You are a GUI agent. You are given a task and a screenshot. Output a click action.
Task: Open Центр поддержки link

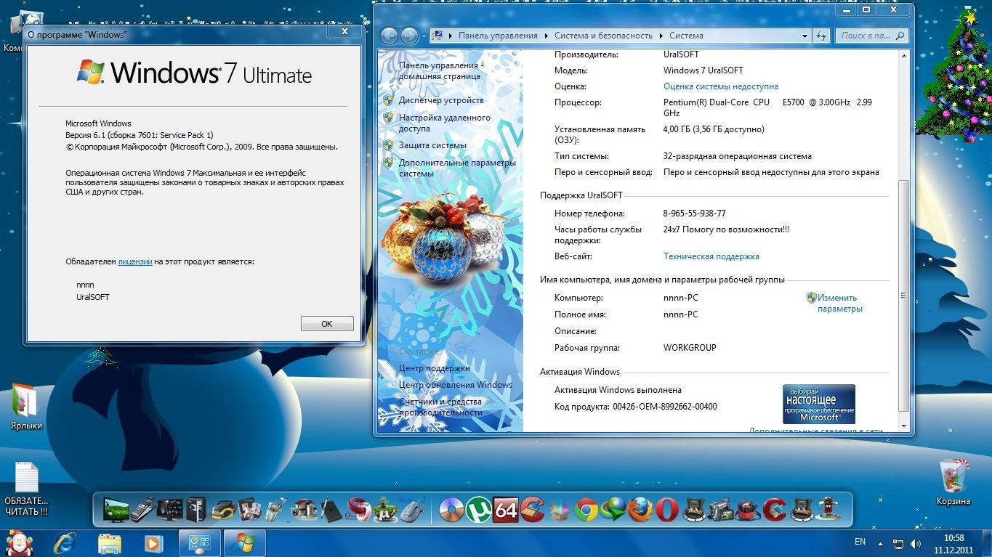tap(434, 368)
